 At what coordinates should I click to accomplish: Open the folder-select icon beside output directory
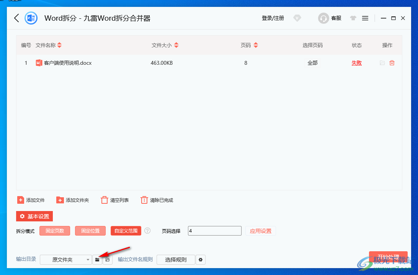(97, 259)
